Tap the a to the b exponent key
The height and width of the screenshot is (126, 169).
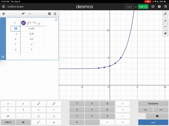coord(54,104)
